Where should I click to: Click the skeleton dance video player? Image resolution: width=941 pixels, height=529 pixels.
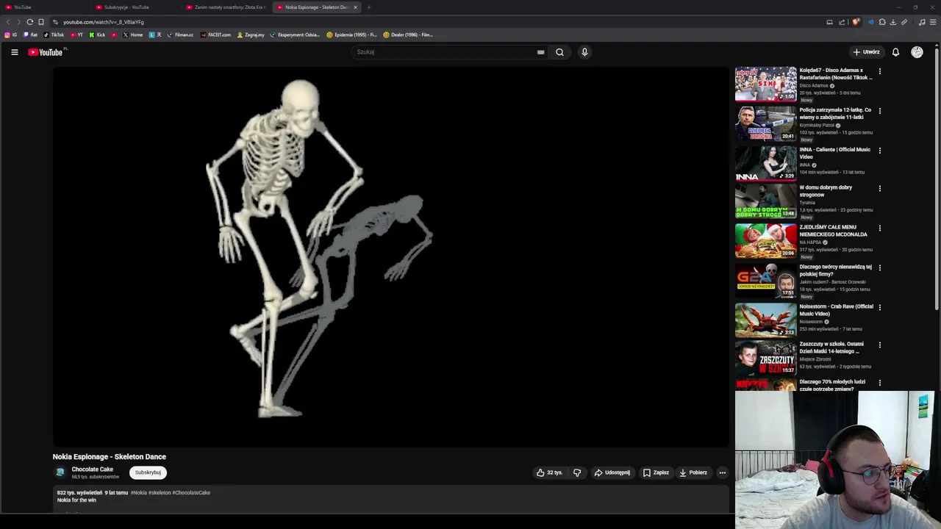pos(390,256)
